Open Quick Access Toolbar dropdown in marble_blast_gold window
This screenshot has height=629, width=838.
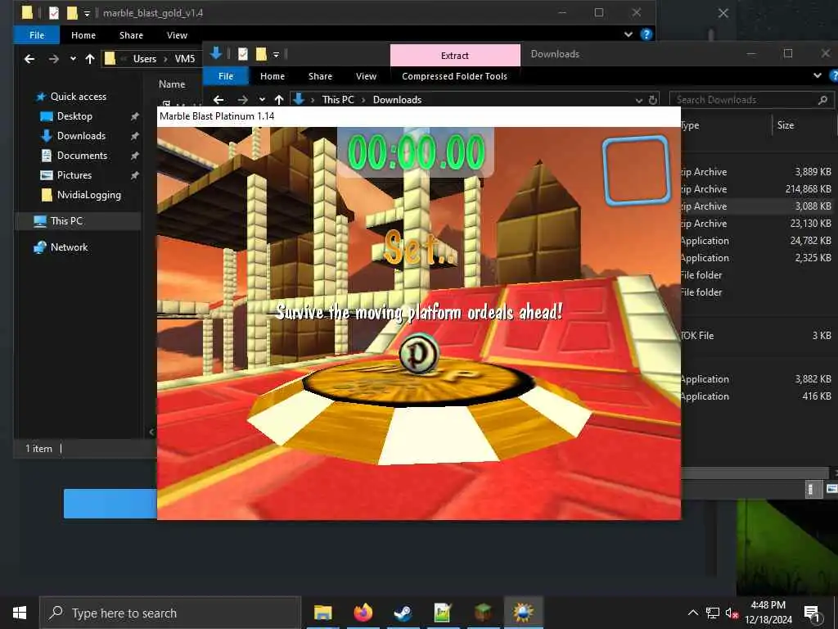click(x=87, y=13)
